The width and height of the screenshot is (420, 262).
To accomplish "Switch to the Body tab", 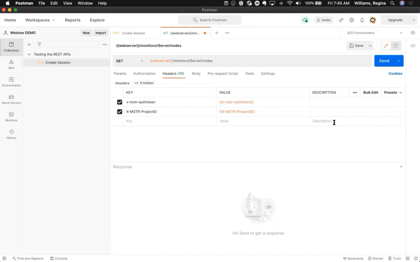I will 196,74.
